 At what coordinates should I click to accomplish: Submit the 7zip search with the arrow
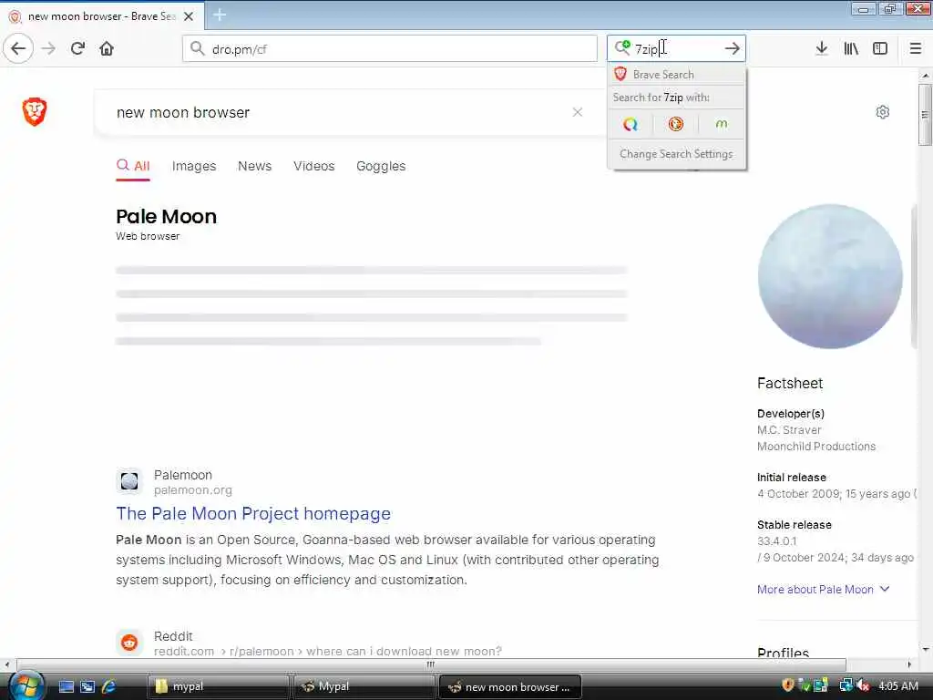click(x=733, y=49)
